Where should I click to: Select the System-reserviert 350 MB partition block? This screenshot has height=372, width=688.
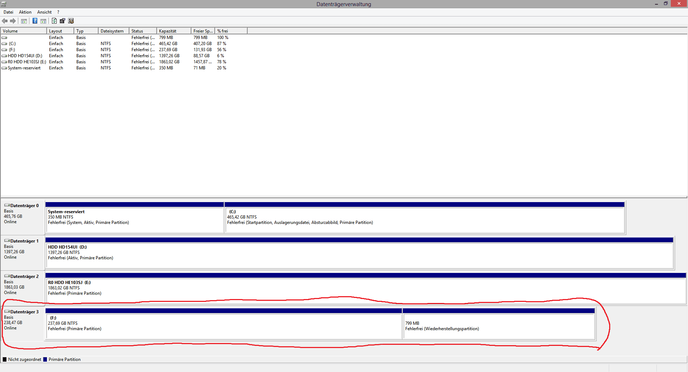135,217
